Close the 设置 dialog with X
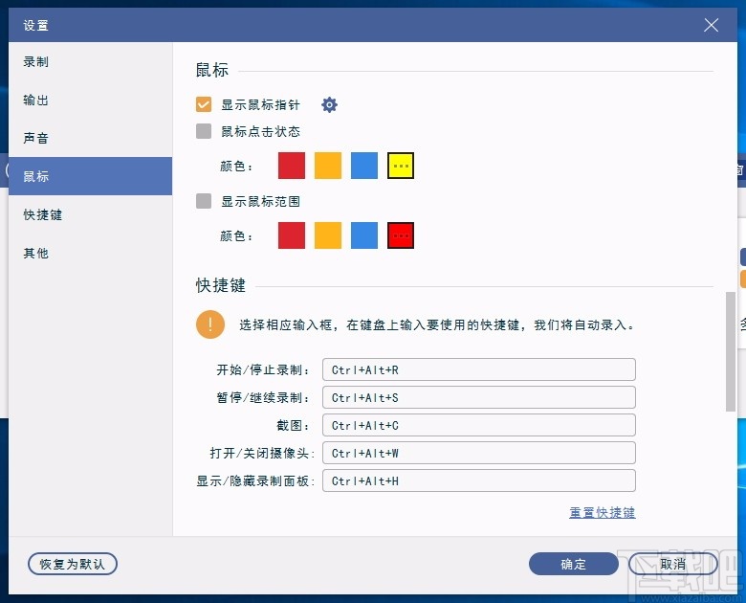The height and width of the screenshot is (603, 746). click(711, 25)
